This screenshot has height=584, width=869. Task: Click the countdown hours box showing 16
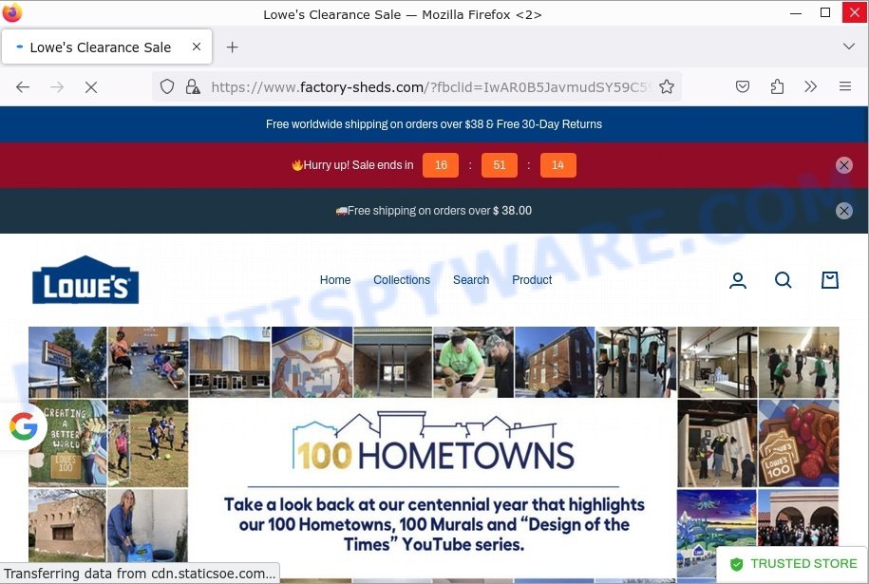(441, 165)
